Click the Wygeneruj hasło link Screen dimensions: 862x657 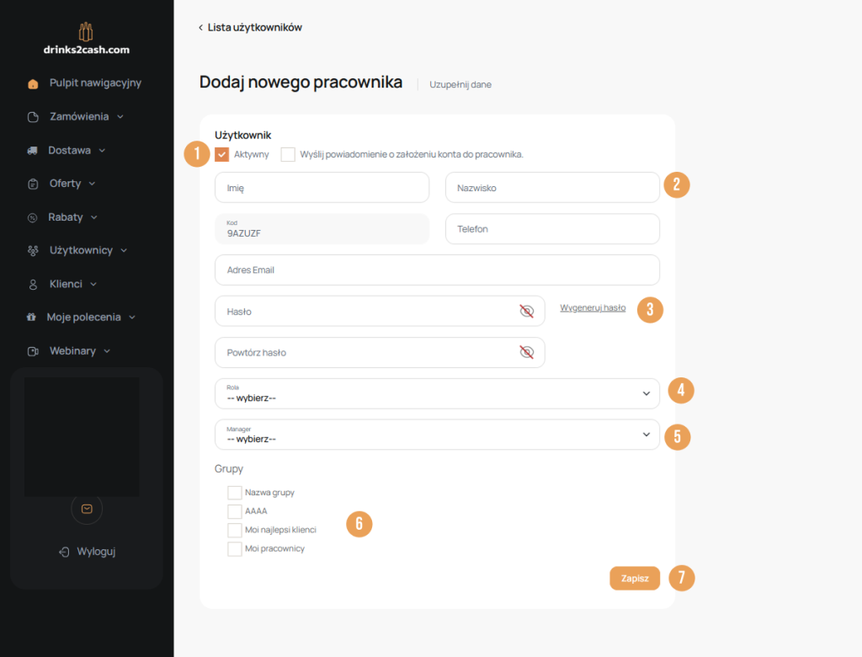coord(593,308)
